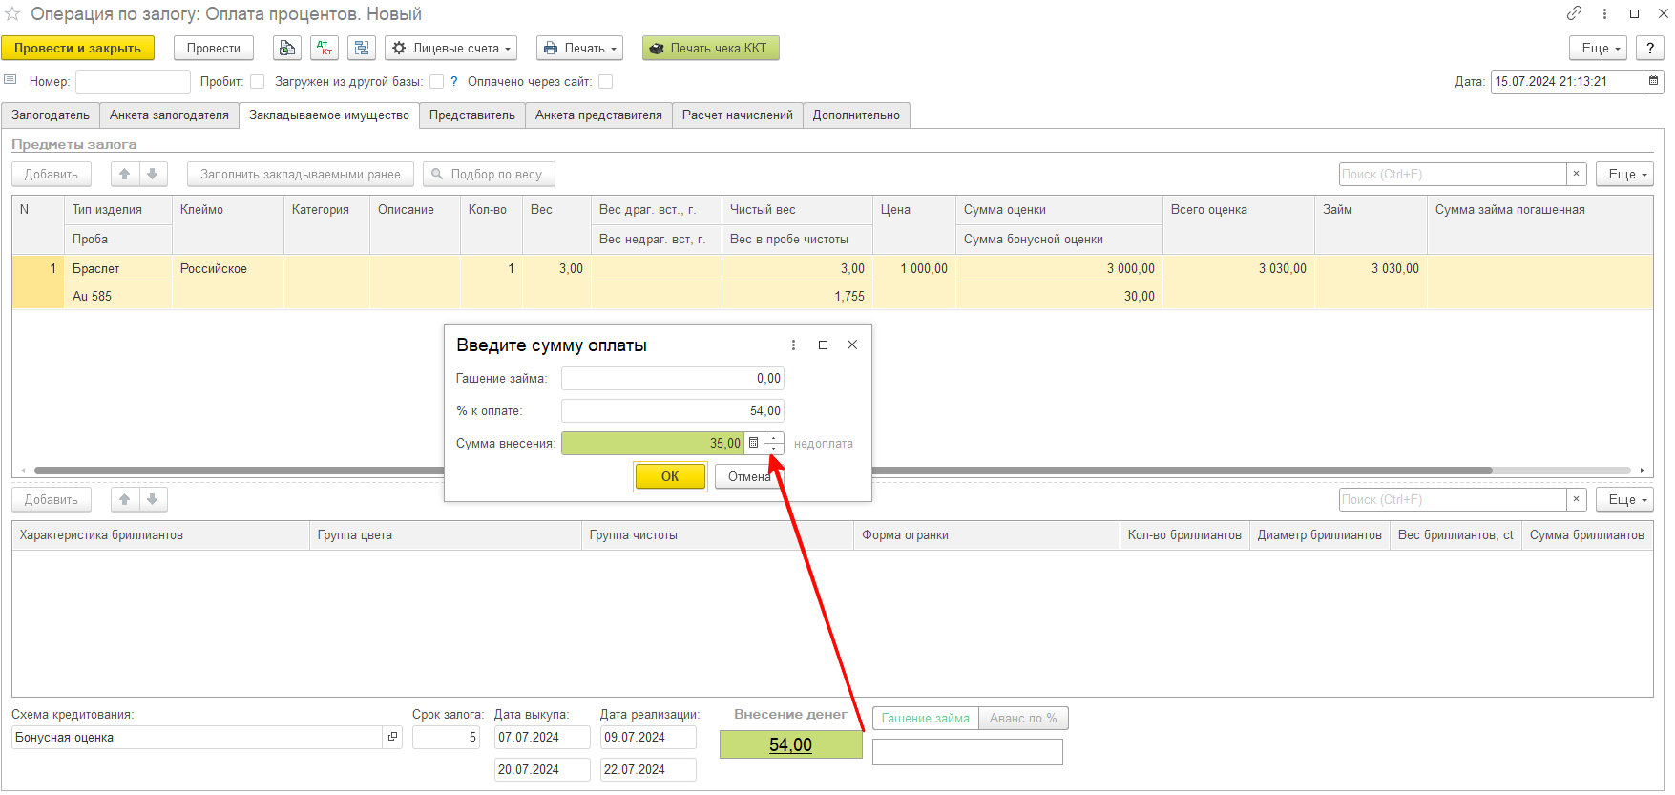Focus the Гашение займа amount field
The image size is (1675, 795).
click(673, 378)
